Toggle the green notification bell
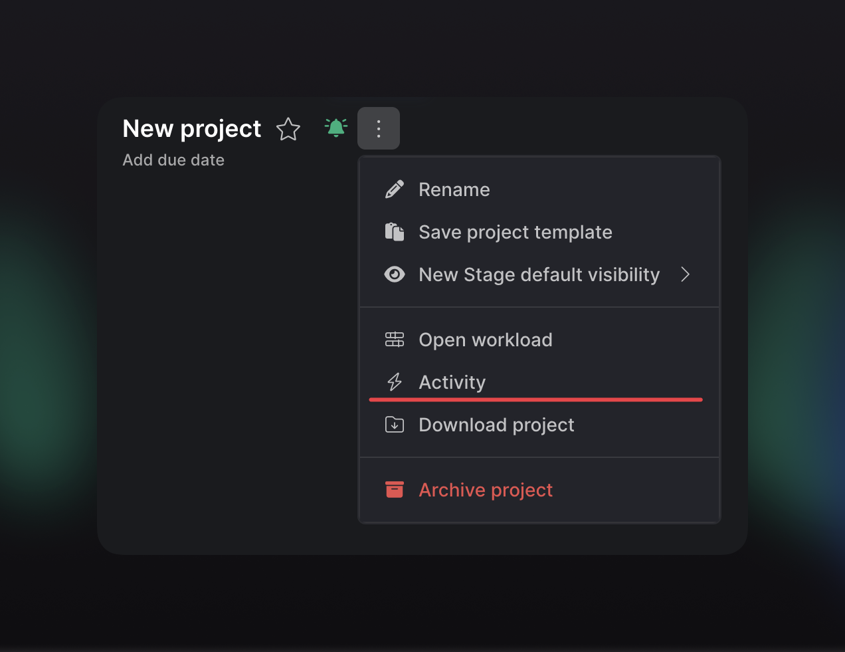Screen dimensions: 845x652 (x=336, y=128)
